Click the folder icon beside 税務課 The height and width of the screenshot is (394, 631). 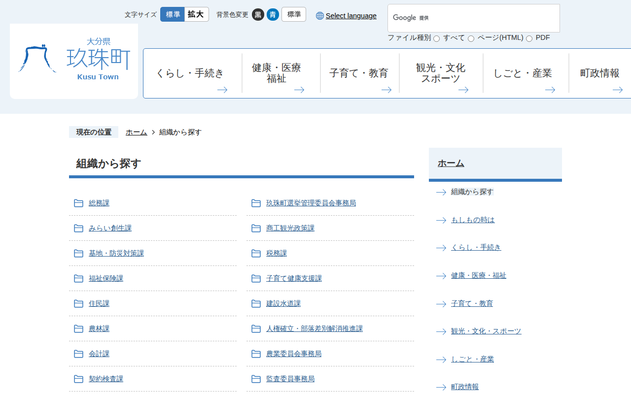click(256, 254)
